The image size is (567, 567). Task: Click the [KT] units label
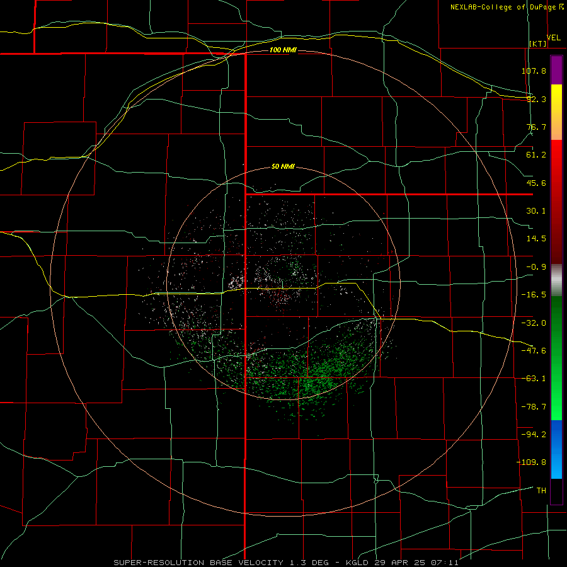(538, 43)
